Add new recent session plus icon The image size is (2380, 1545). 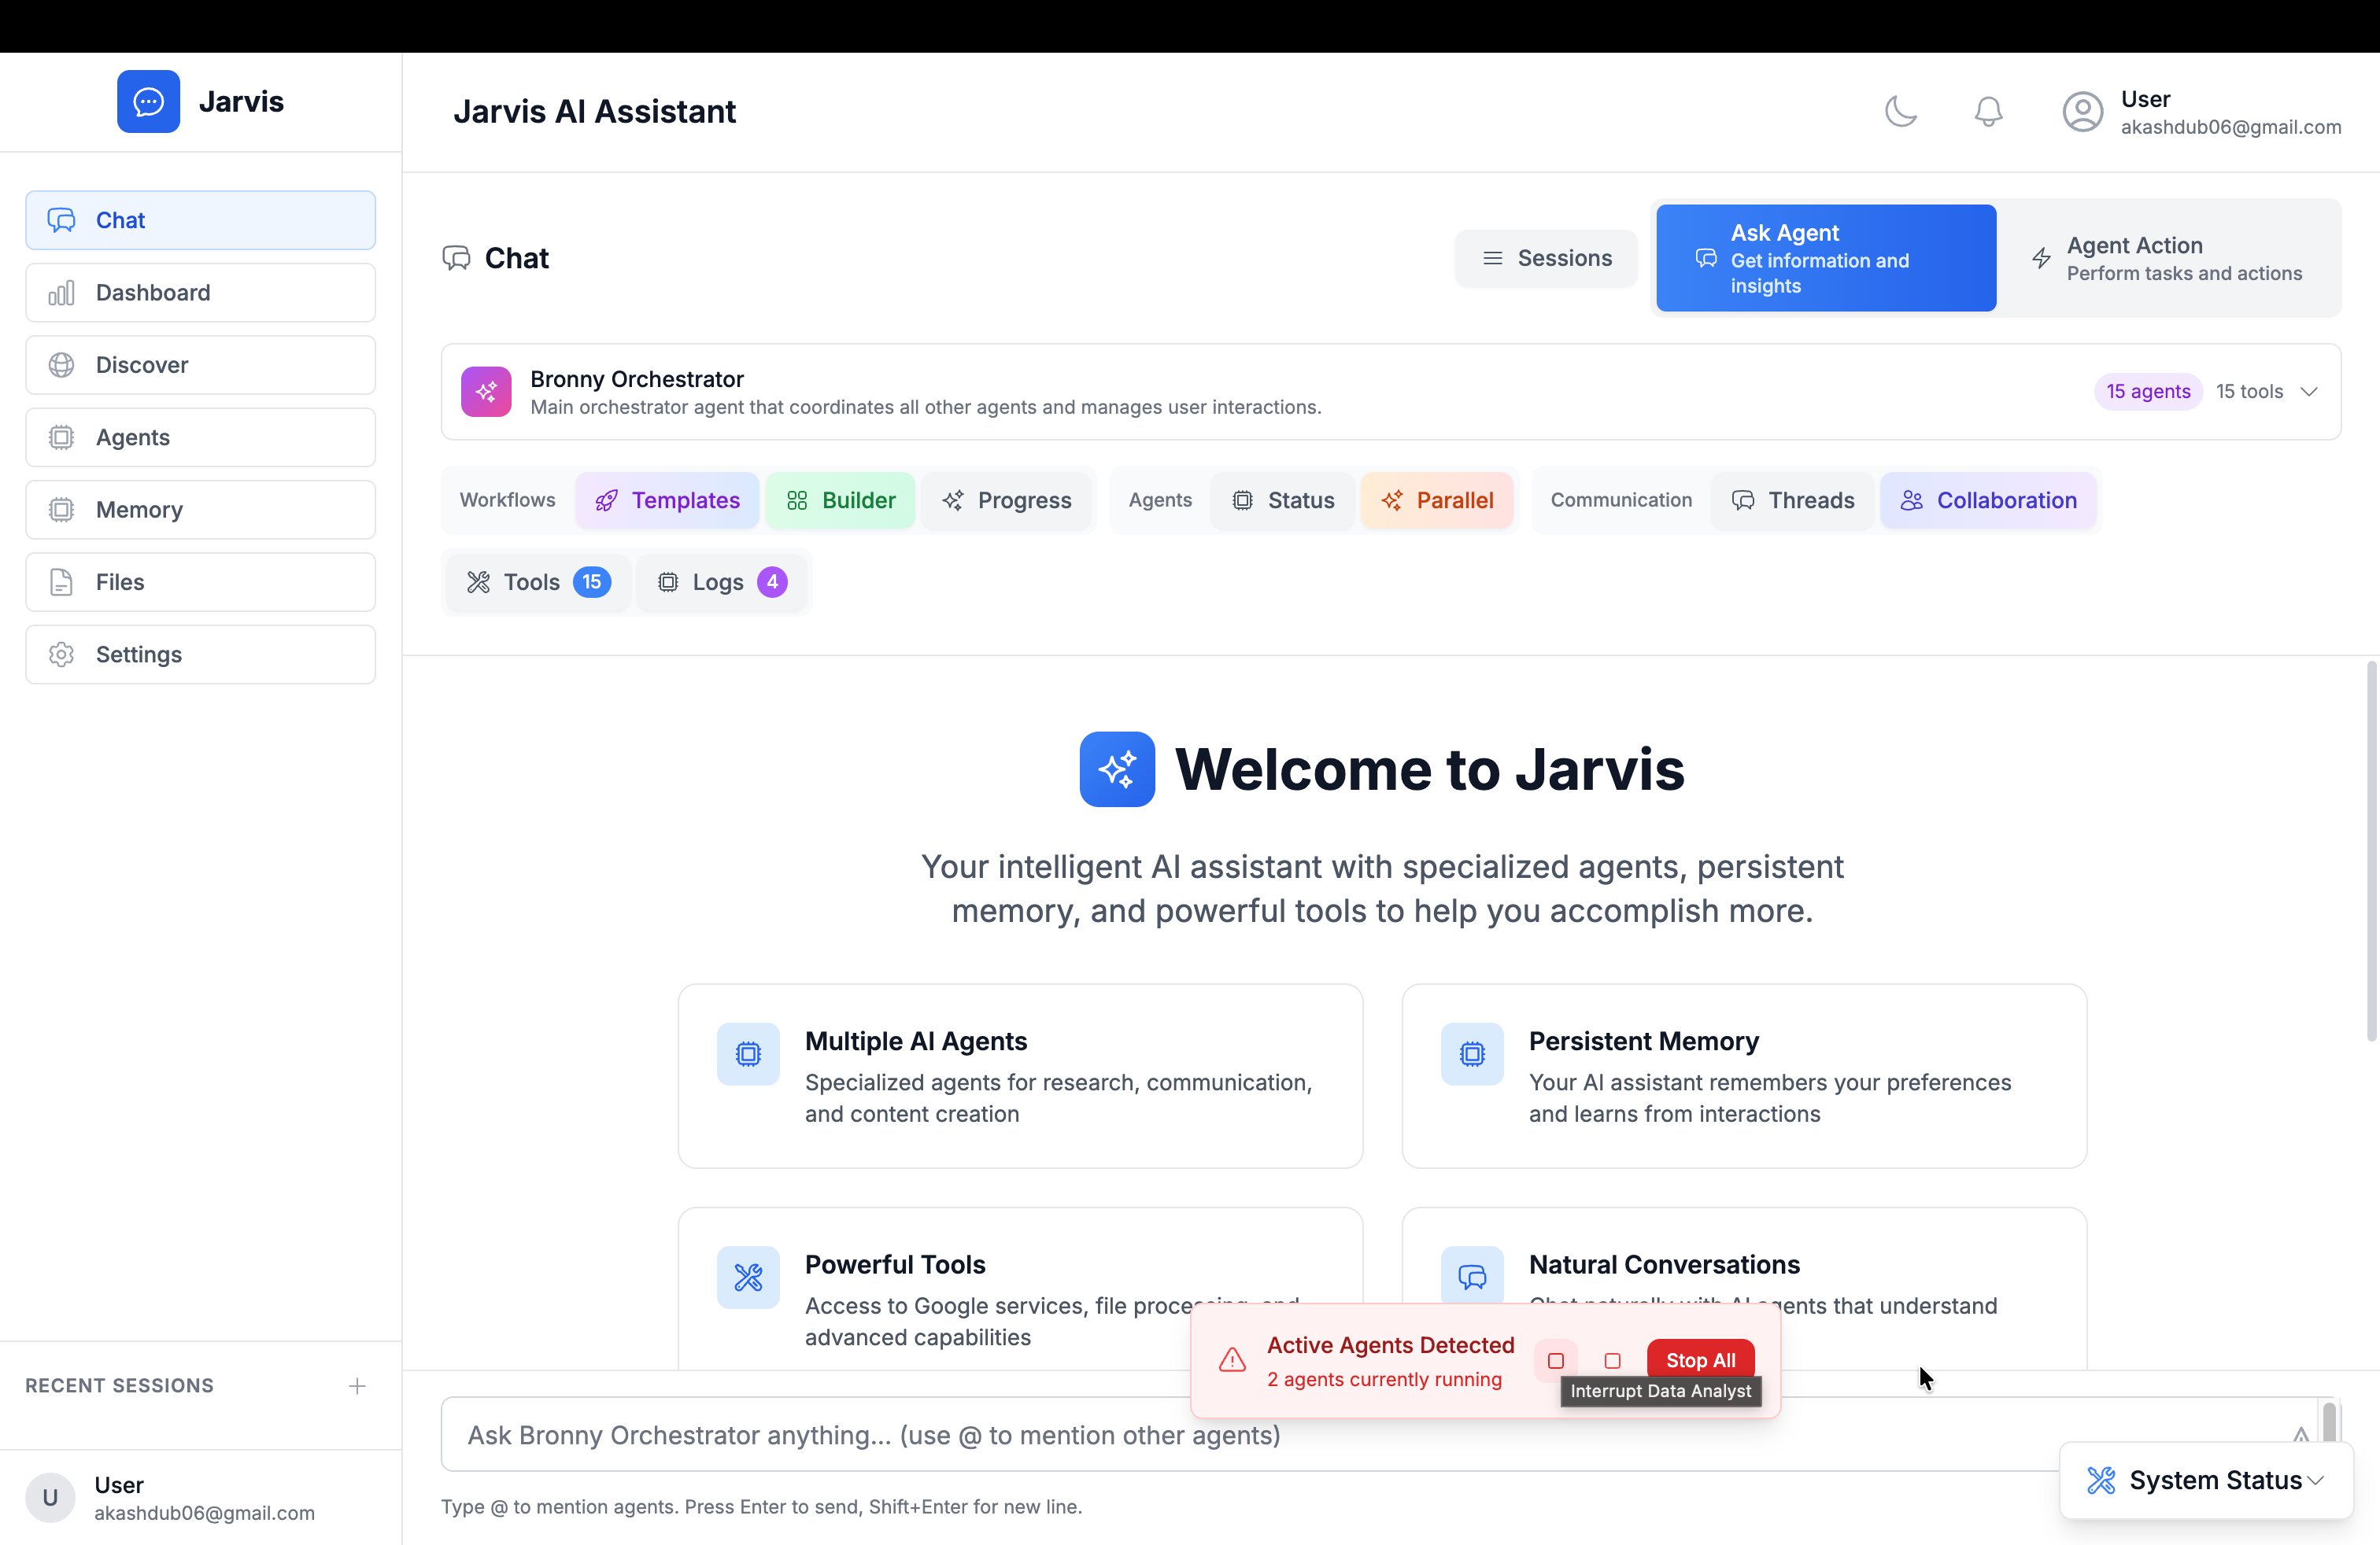click(x=357, y=1385)
